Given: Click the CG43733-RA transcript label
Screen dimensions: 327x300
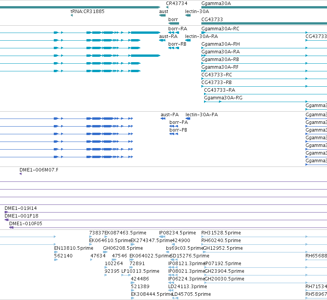Looking at the screenshot, I should pos(219,90).
